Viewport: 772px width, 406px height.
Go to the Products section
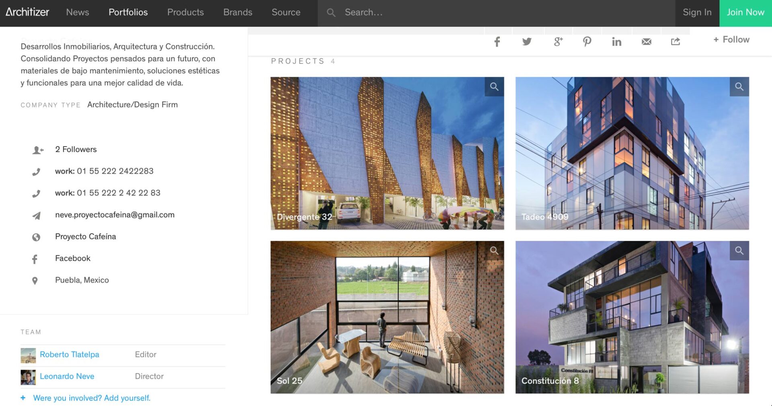tap(185, 12)
